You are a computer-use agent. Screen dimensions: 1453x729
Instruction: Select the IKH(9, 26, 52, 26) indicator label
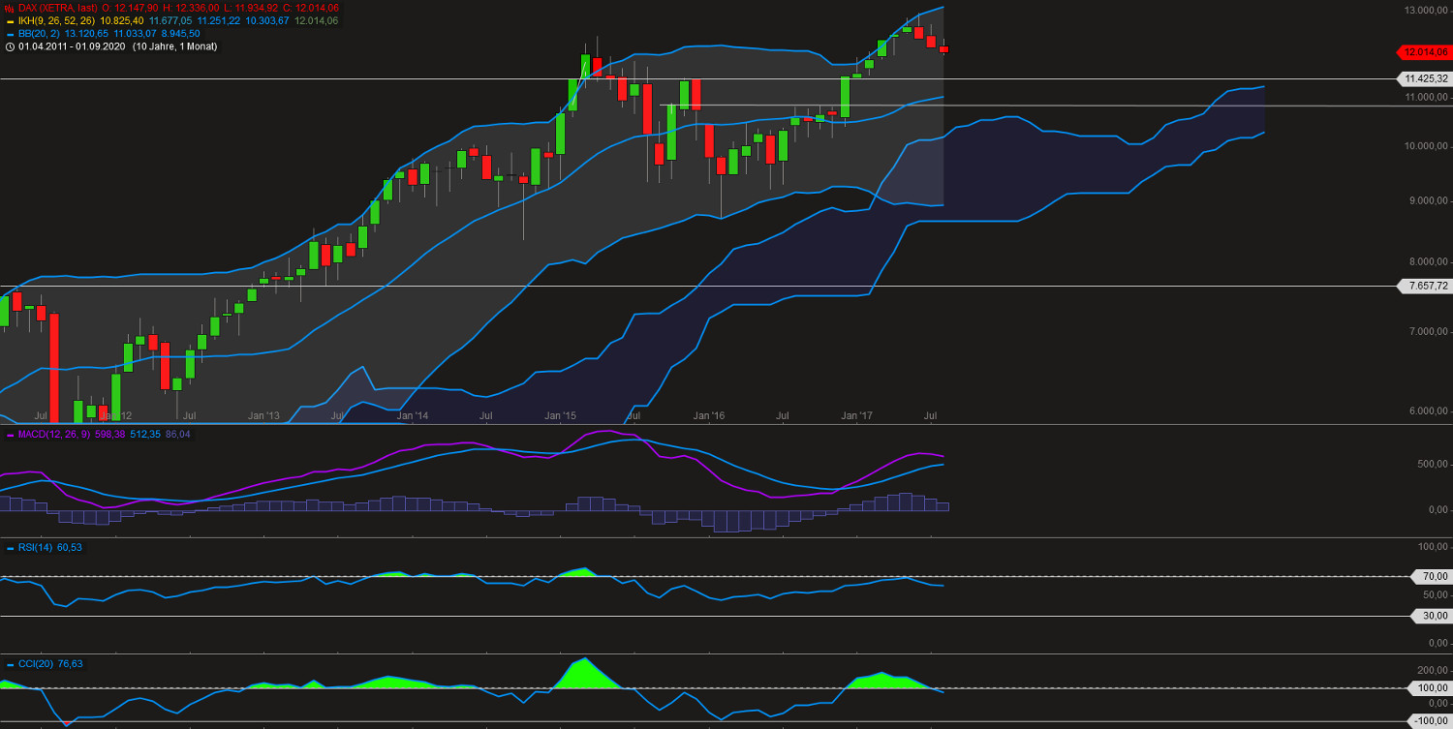click(x=57, y=20)
